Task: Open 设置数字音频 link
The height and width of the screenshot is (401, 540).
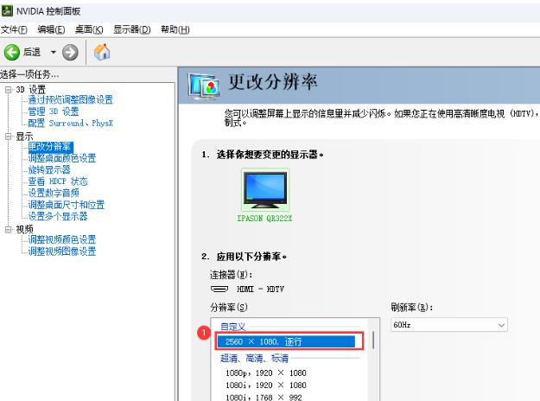Action: tap(54, 193)
